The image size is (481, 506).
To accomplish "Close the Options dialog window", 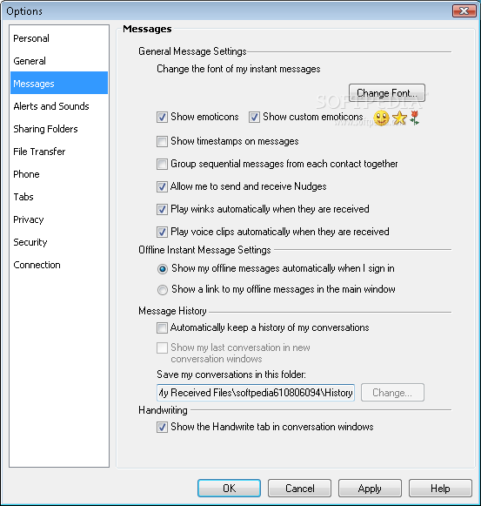I will tap(464, 11).
